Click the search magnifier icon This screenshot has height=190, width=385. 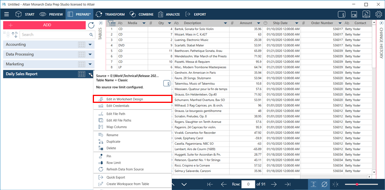(x=91, y=35)
